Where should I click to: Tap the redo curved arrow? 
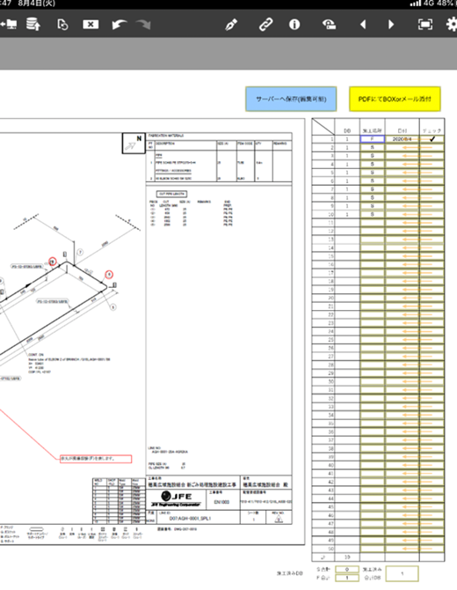pyautogui.click(x=143, y=25)
